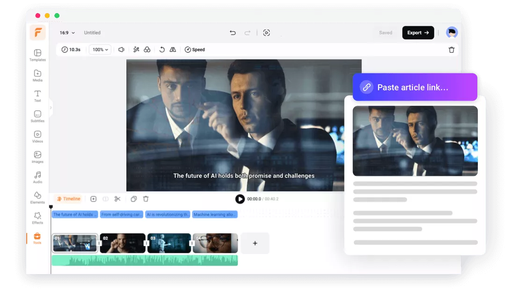
Task: Open the 100% zoom dropdown
Action: tap(100, 50)
